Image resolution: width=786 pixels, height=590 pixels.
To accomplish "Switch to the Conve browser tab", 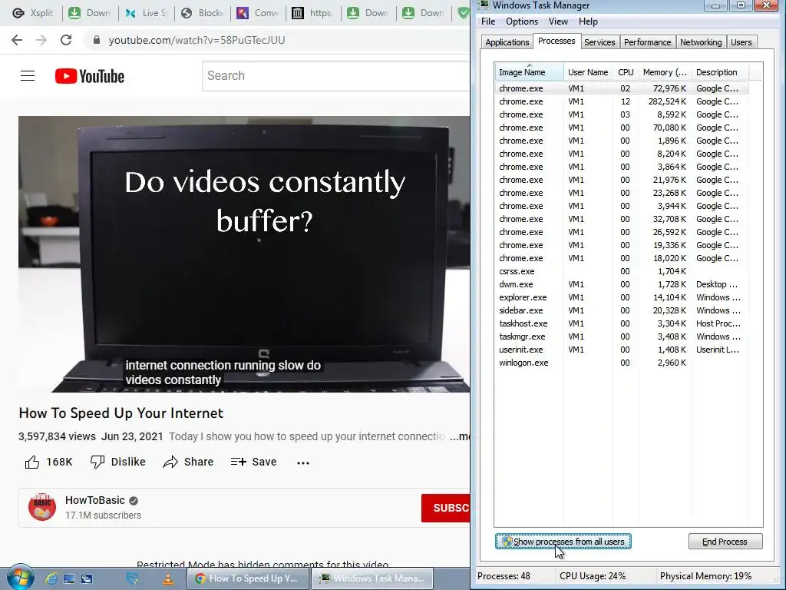I will (258, 13).
